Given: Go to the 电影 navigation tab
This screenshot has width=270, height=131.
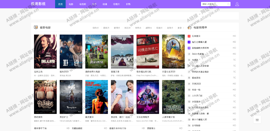Looking at the screenshot, I should pos(71,4).
